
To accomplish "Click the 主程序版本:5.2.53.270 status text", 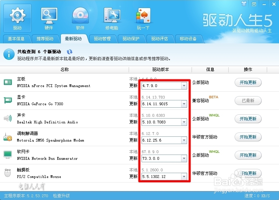I will 26,196.
